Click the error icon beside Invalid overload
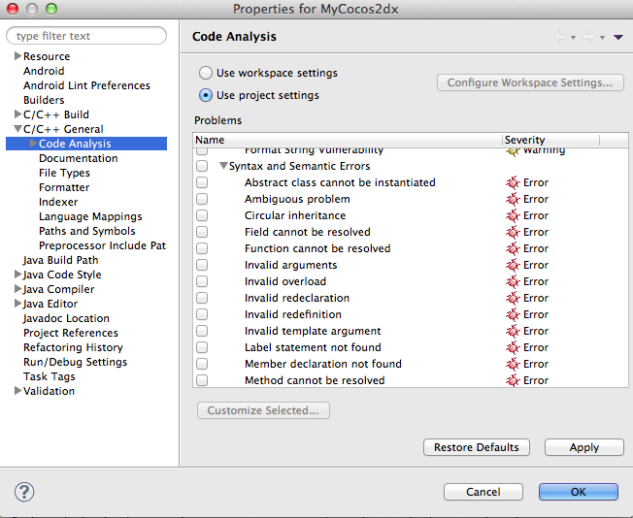 pyautogui.click(x=513, y=281)
